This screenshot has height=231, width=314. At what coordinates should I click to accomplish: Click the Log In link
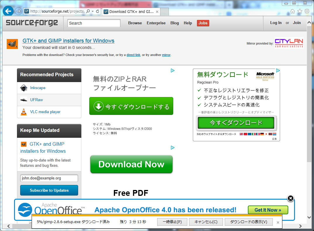(276, 23)
